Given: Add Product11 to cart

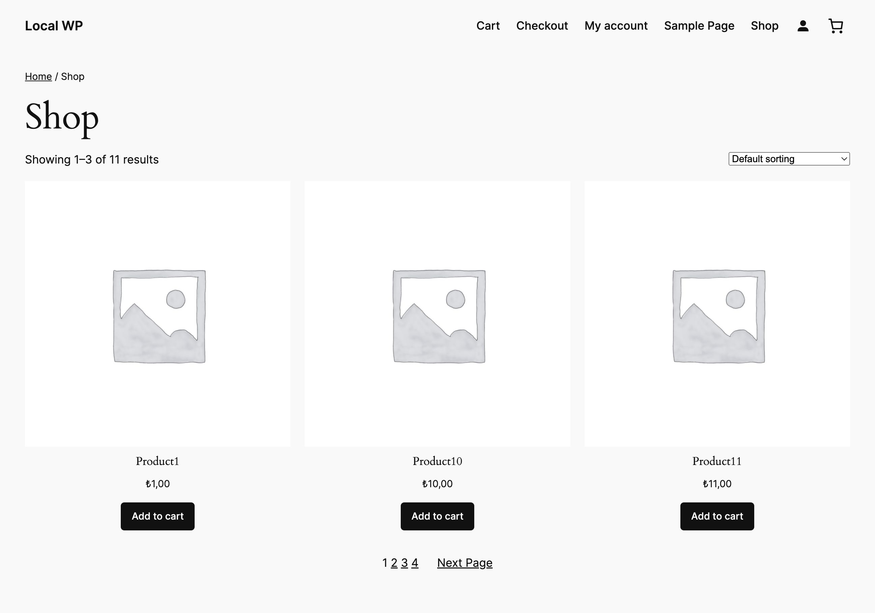Looking at the screenshot, I should 717,516.
